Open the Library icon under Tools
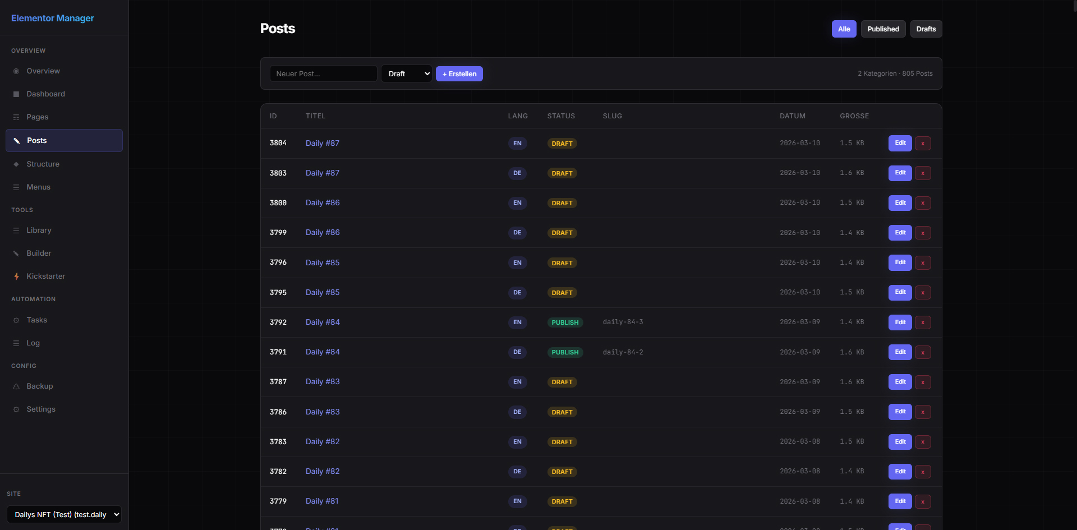The height and width of the screenshot is (530, 1077). point(16,231)
